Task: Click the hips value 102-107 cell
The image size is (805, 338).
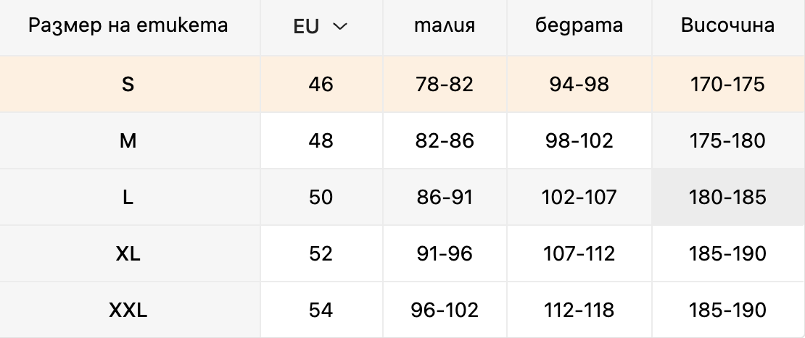Action: [579, 197]
